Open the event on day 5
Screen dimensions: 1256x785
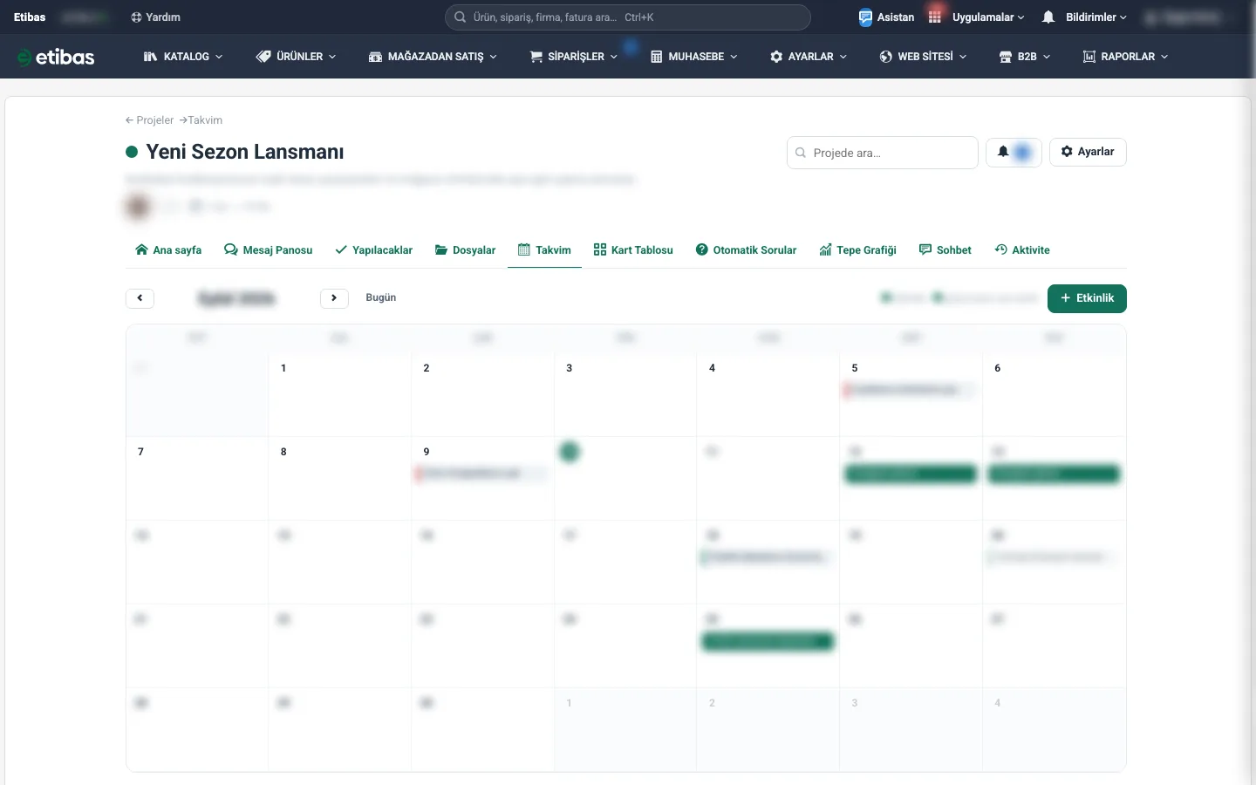(x=910, y=390)
